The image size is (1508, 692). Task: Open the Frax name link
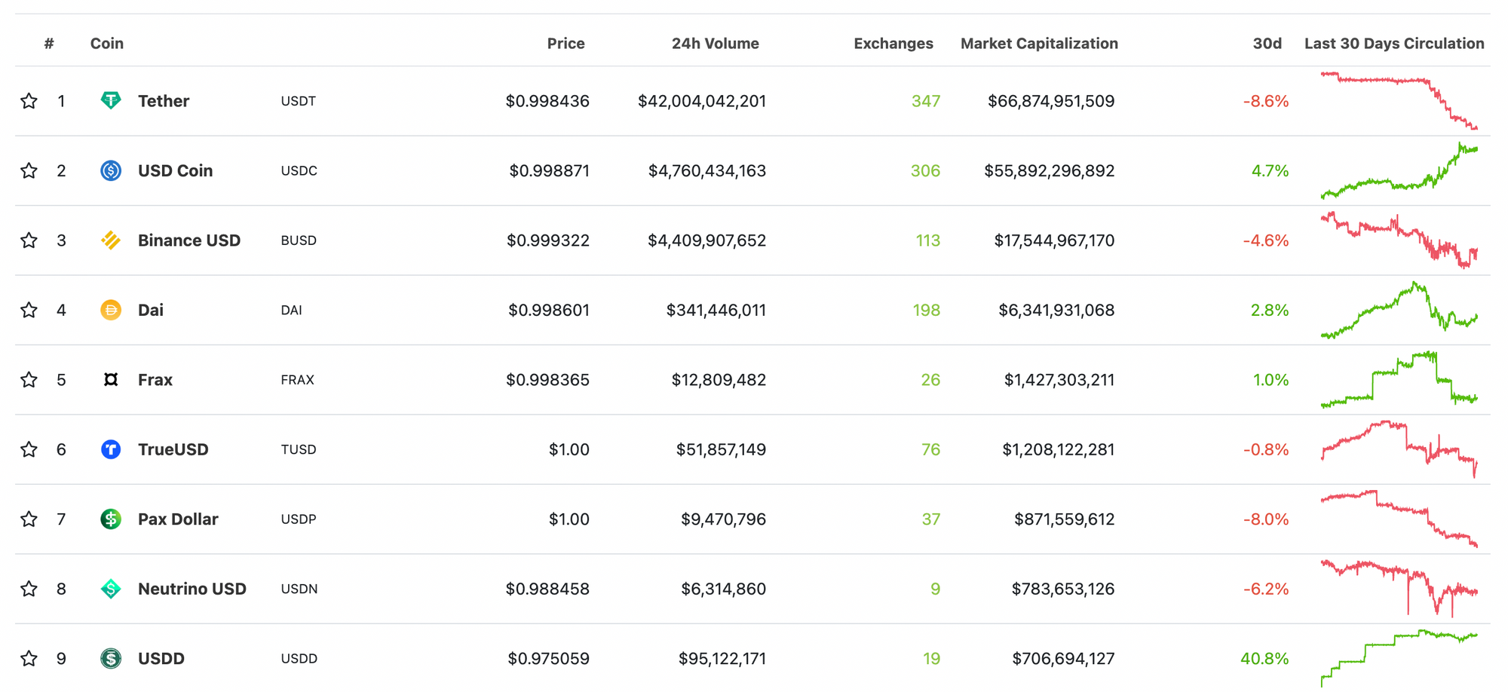point(155,380)
